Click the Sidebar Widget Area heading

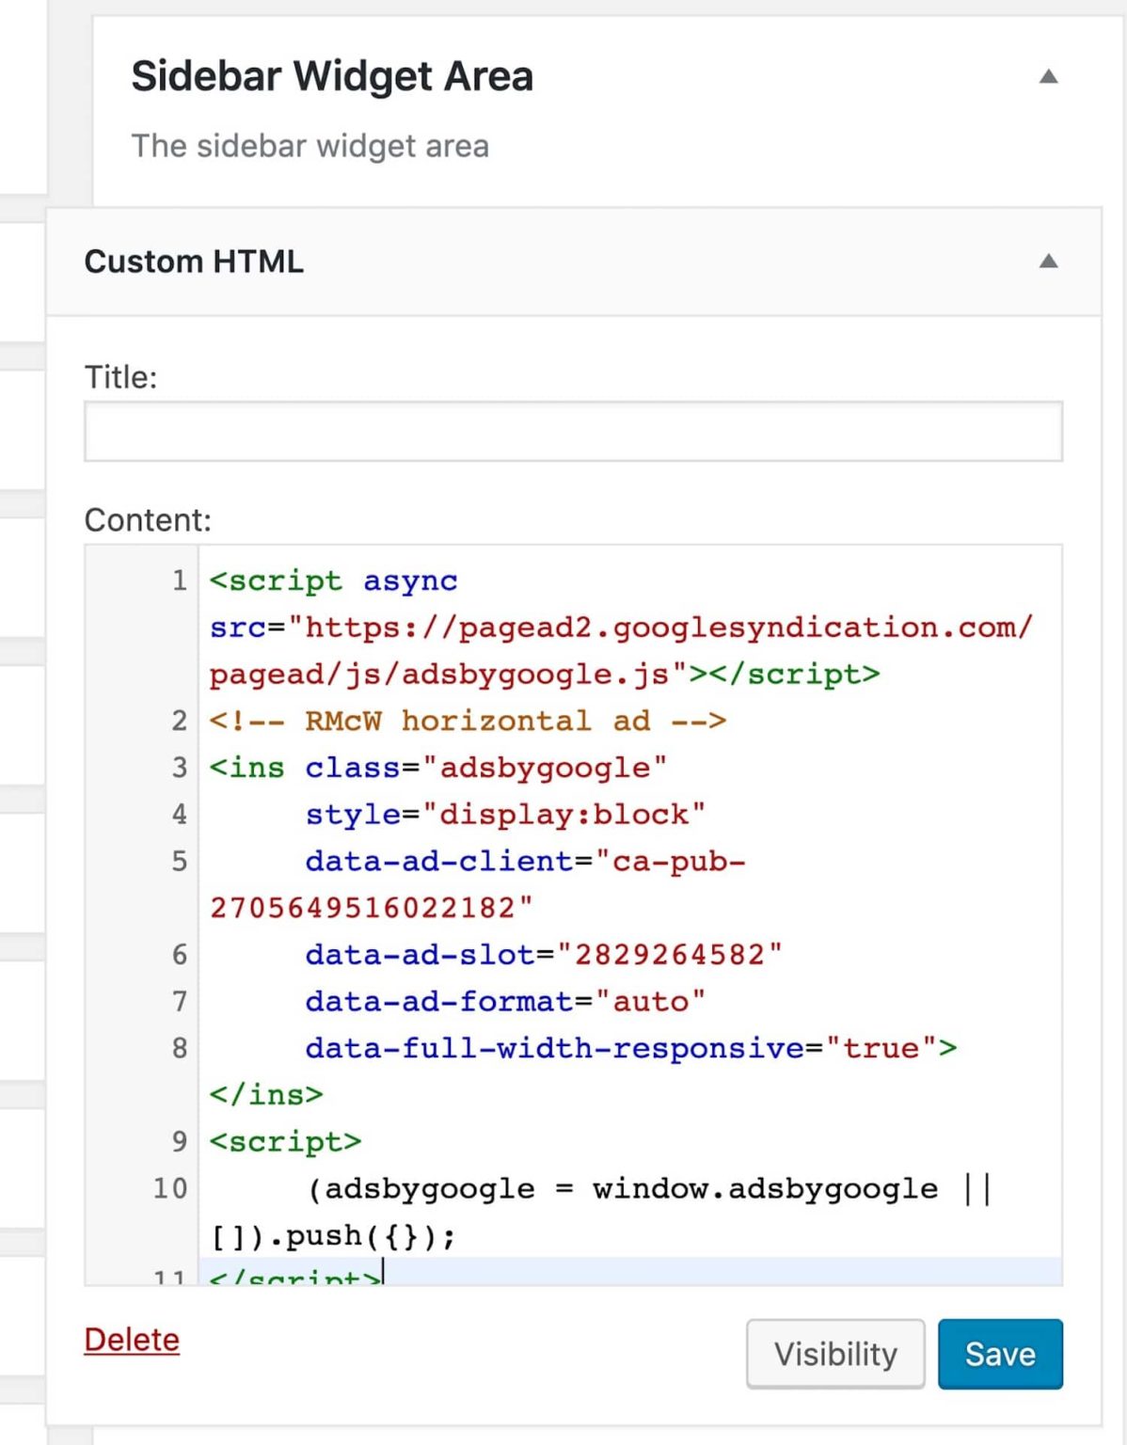click(333, 75)
